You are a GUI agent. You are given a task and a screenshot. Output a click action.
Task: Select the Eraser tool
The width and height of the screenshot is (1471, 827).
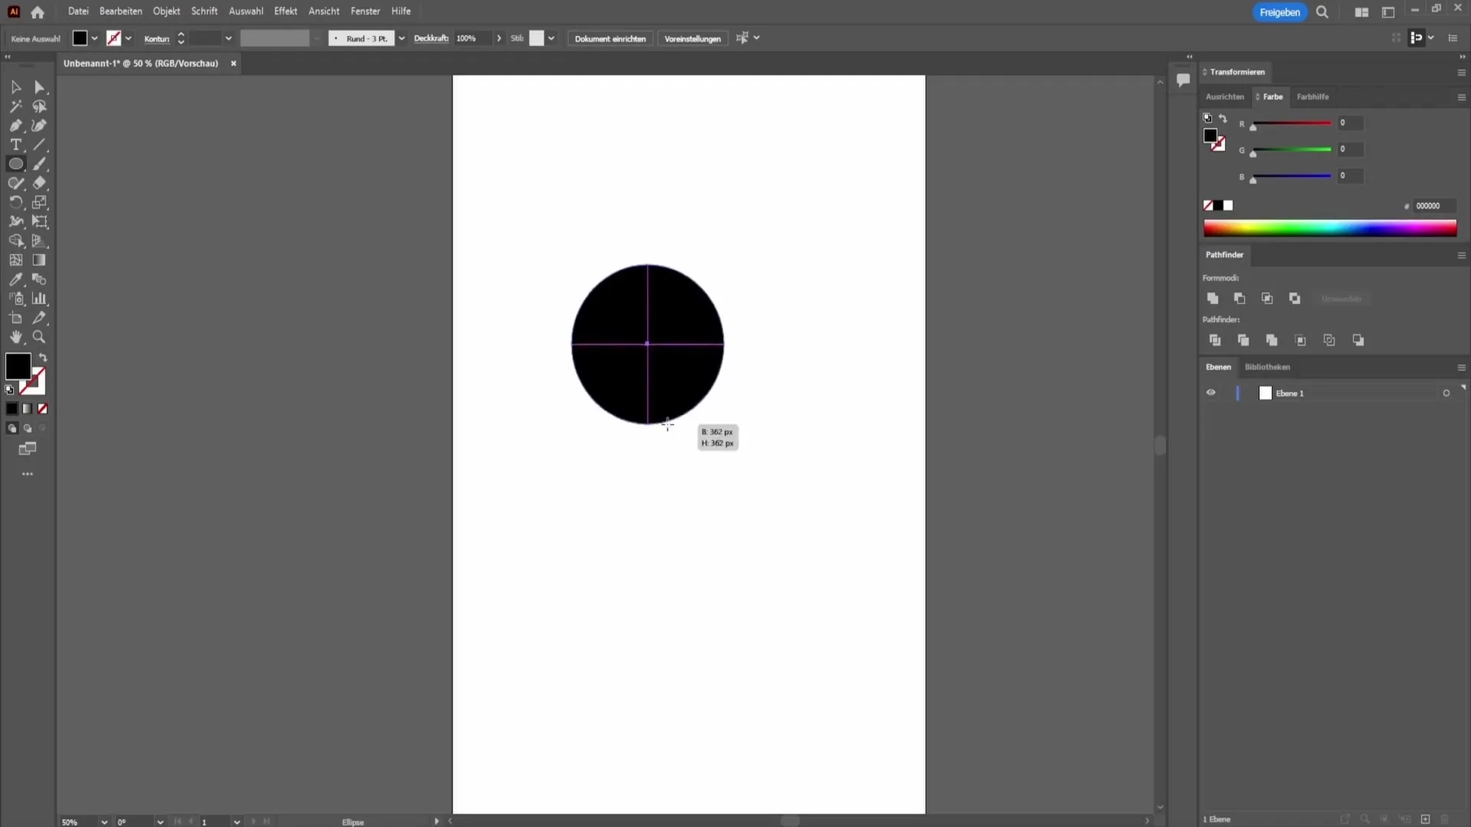[x=40, y=183]
